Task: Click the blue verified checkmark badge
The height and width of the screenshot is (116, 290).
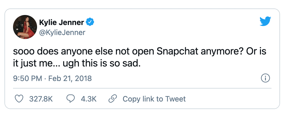Action: coord(90,22)
